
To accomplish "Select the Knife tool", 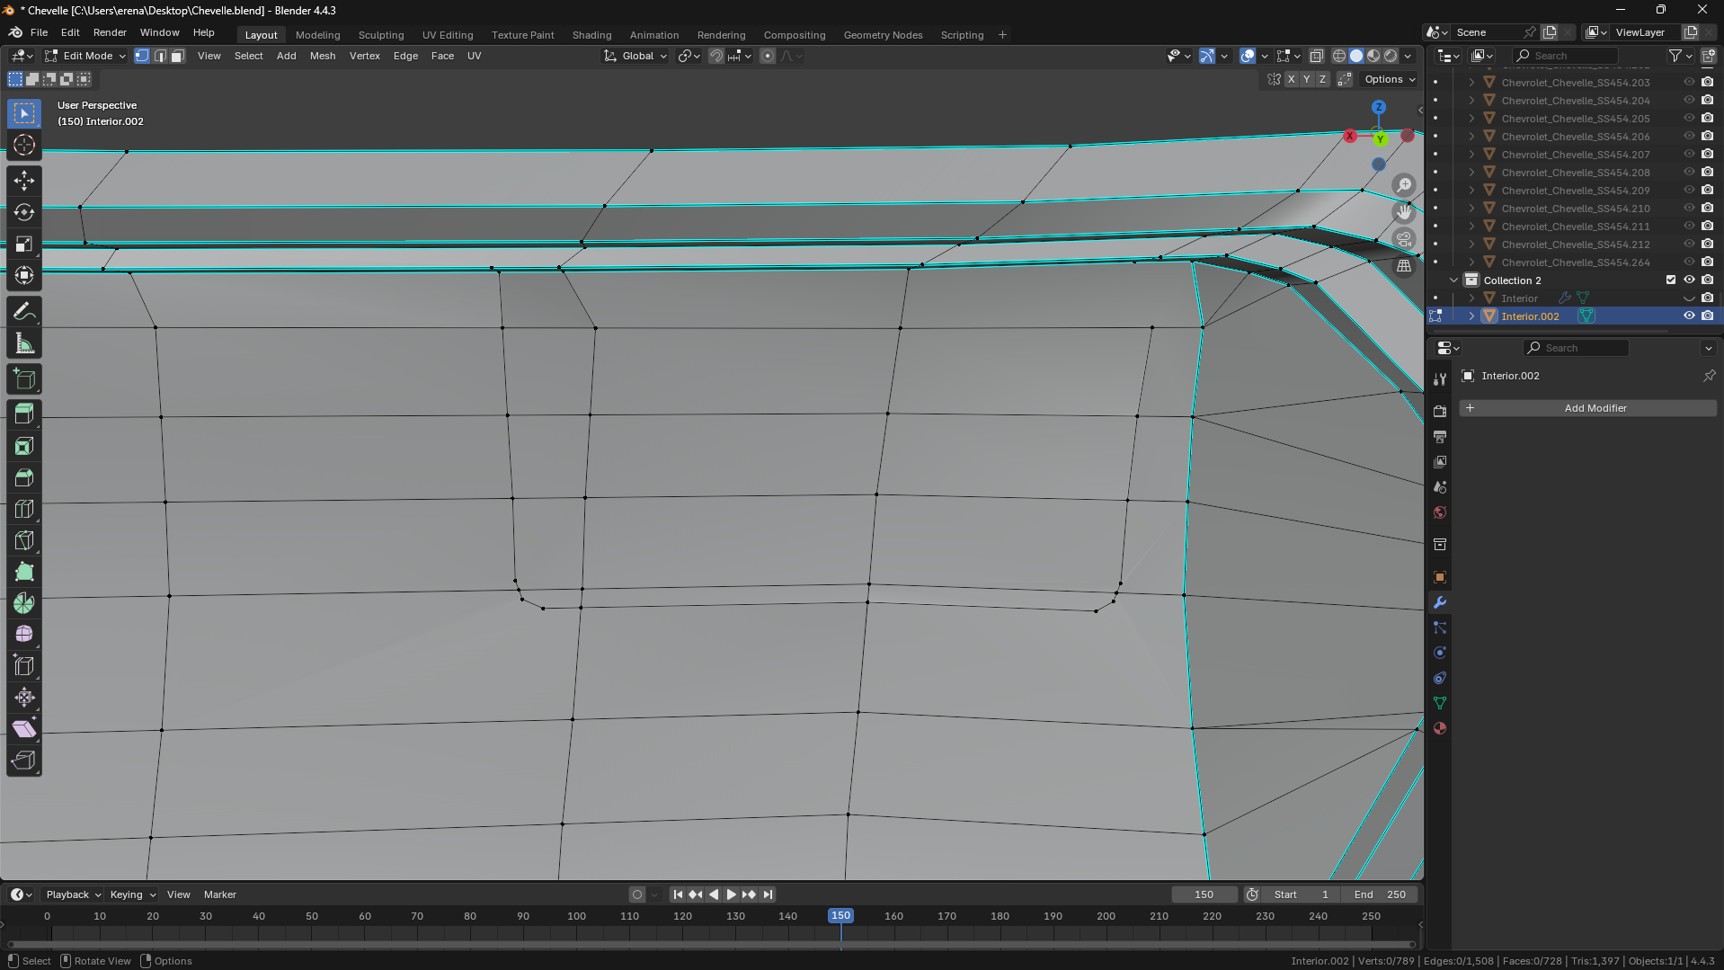I will [x=24, y=540].
